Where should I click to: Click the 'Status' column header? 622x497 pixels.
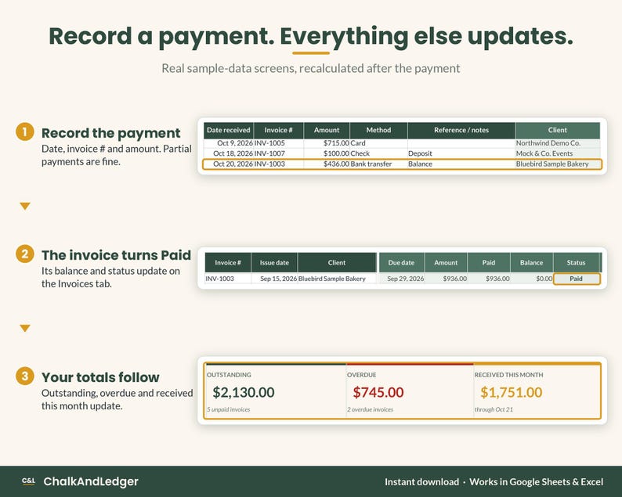click(576, 262)
